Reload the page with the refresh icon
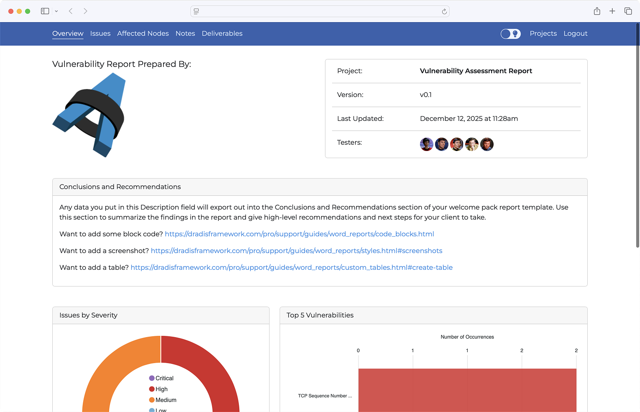Viewport: 640px width, 412px height. (444, 11)
